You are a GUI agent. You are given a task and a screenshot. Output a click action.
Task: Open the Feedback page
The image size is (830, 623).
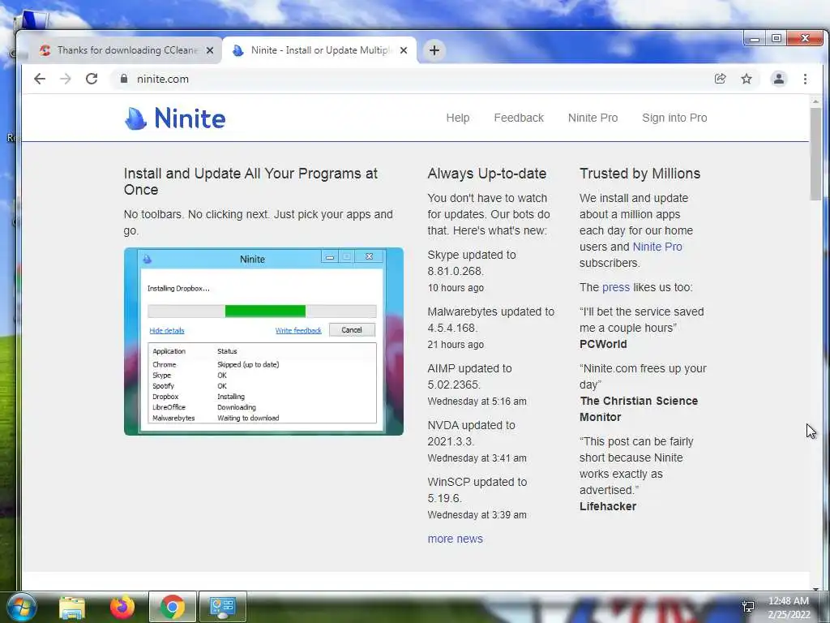(x=519, y=118)
